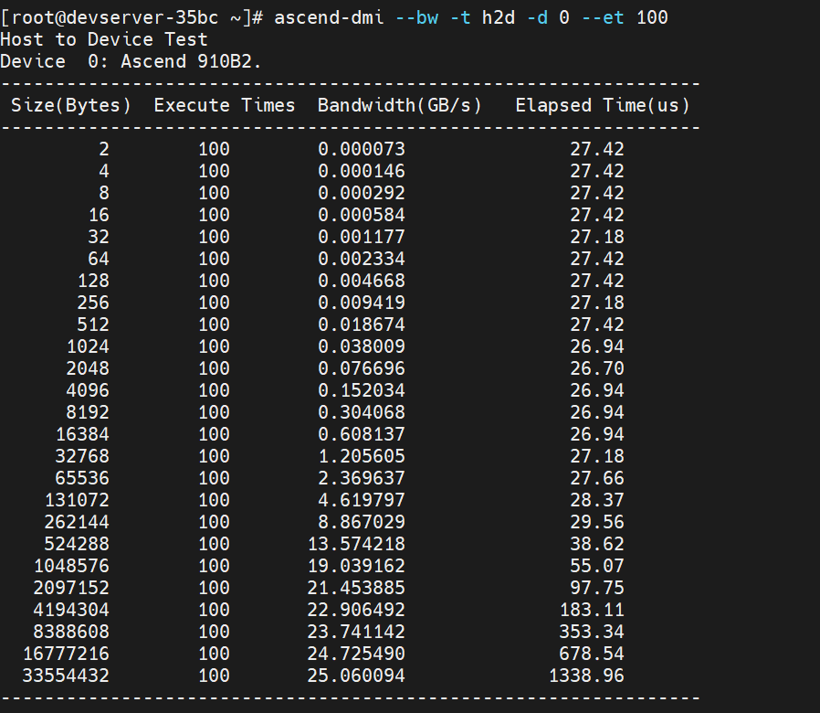Click bandwidth value 0.000073

[x=362, y=149]
